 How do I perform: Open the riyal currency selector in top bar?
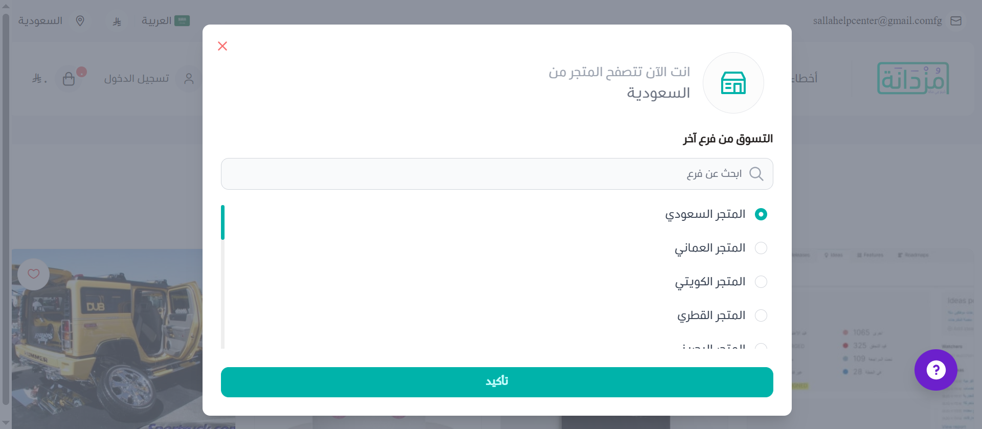pyautogui.click(x=117, y=21)
